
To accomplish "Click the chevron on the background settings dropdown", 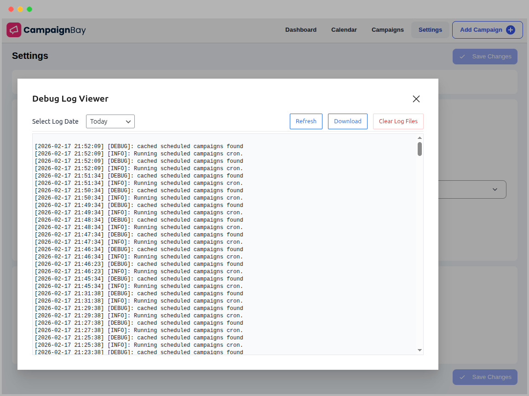I will coord(495,189).
